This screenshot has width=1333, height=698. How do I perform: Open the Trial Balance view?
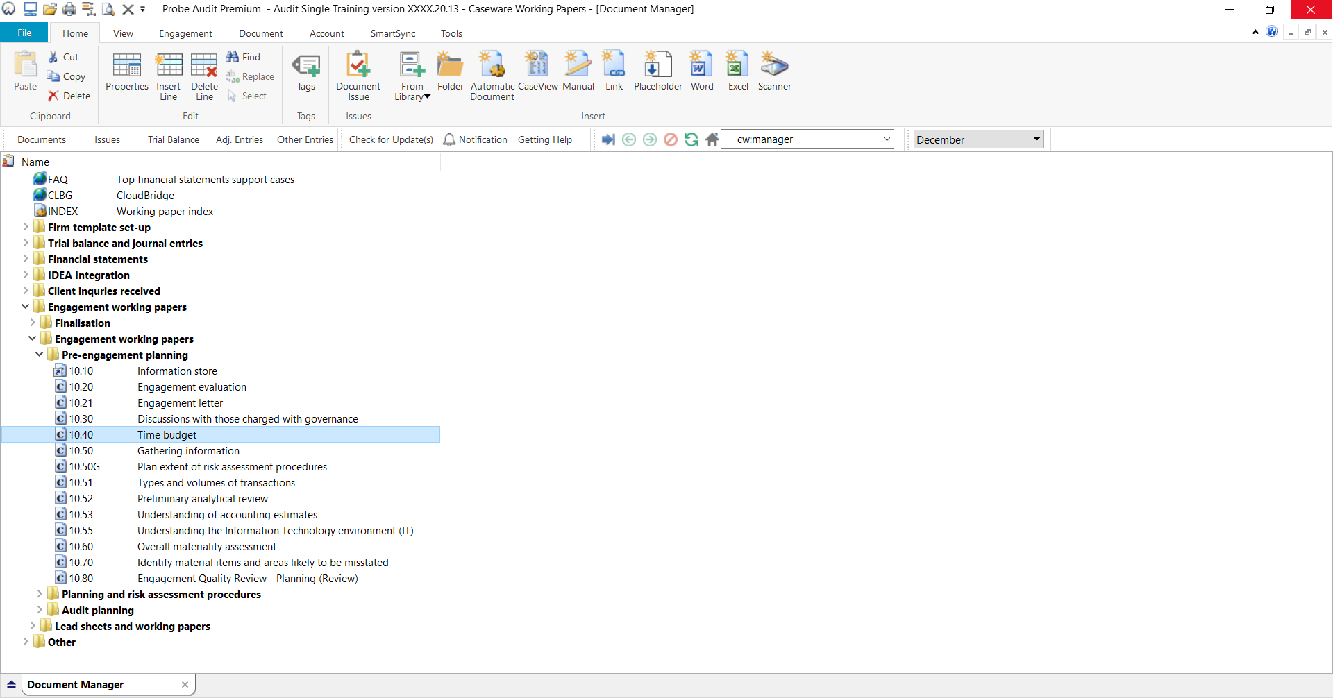pos(174,139)
